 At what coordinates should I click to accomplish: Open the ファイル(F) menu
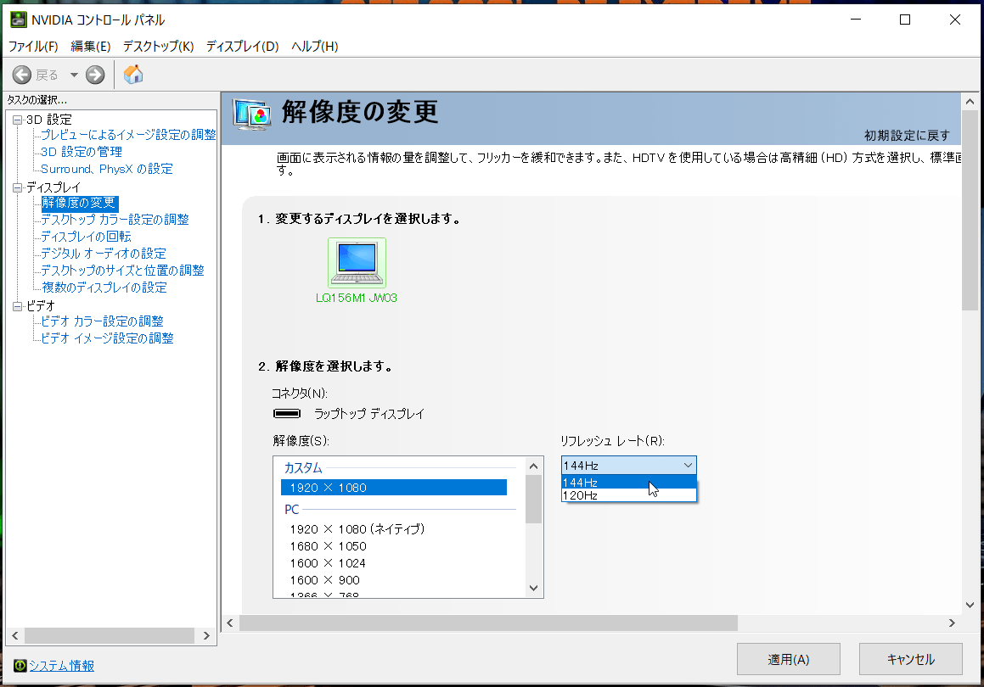[x=33, y=47]
